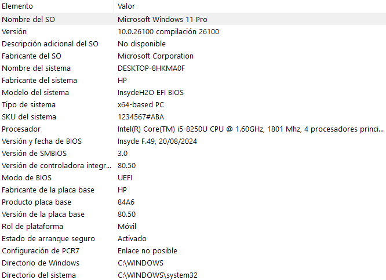Select the HP value for placa base manufacturer
The height and width of the screenshot is (280, 386).
pyautogui.click(x=122, y=190)
